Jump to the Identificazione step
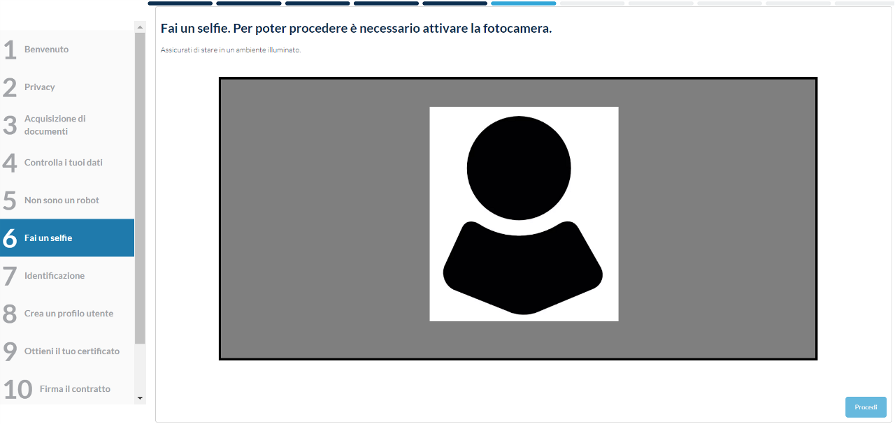Image resolution: width=895 pixels, height=424 pixels. pos(54,276)
